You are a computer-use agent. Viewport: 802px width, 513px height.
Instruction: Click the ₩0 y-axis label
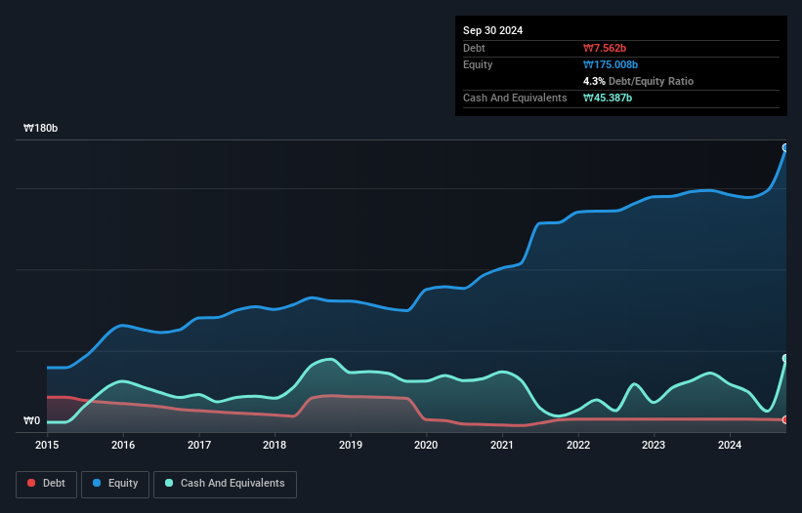31,420
